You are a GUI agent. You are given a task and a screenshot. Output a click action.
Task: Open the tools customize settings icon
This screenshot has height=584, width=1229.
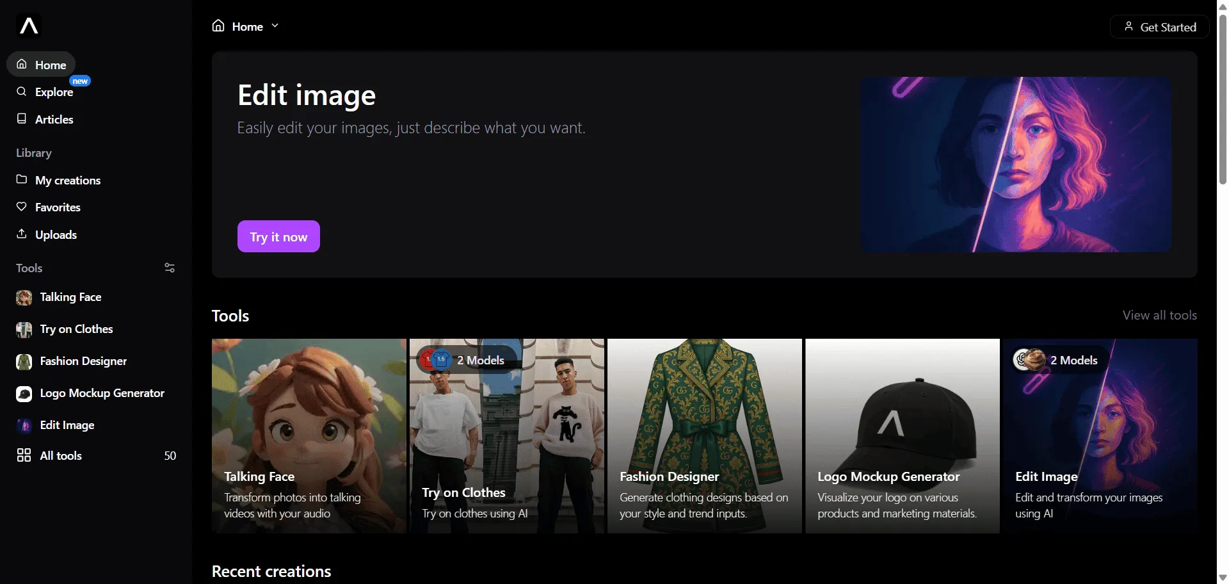[x=170, y=268]
